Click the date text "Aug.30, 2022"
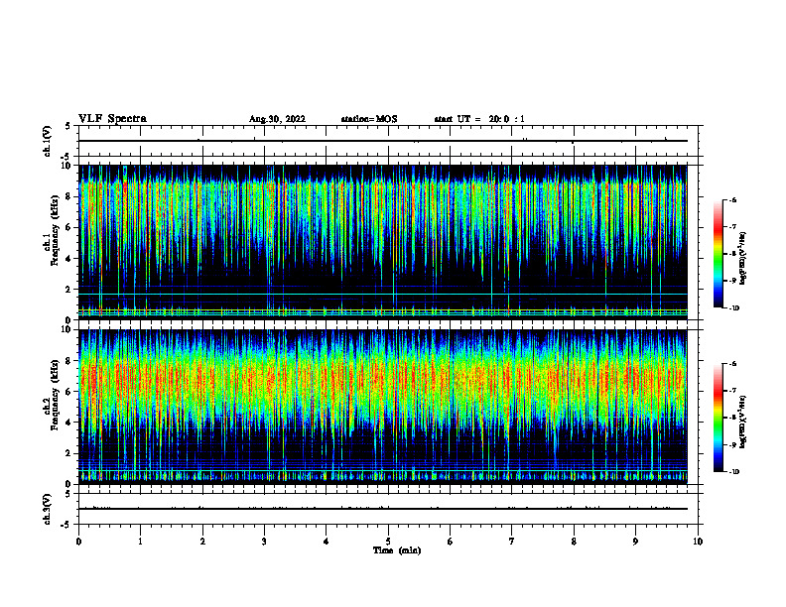The height and width of the screenshot is (607, 786). point(277,119)
